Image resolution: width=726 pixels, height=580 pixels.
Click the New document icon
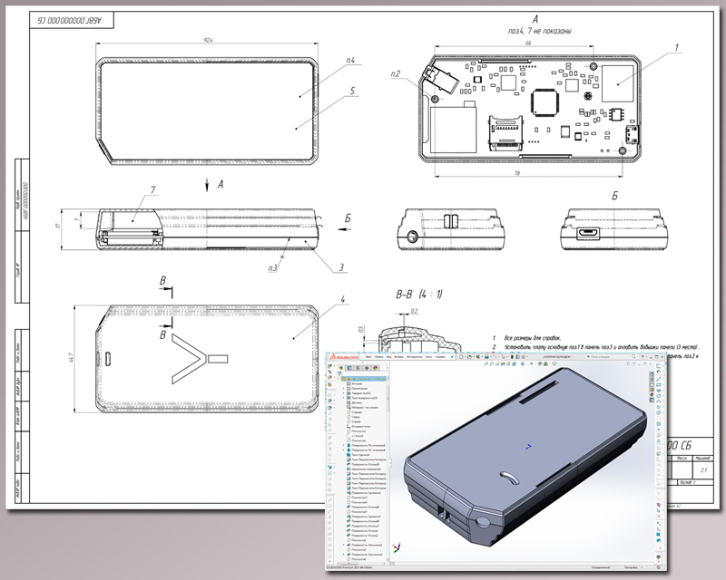point(461,356)
